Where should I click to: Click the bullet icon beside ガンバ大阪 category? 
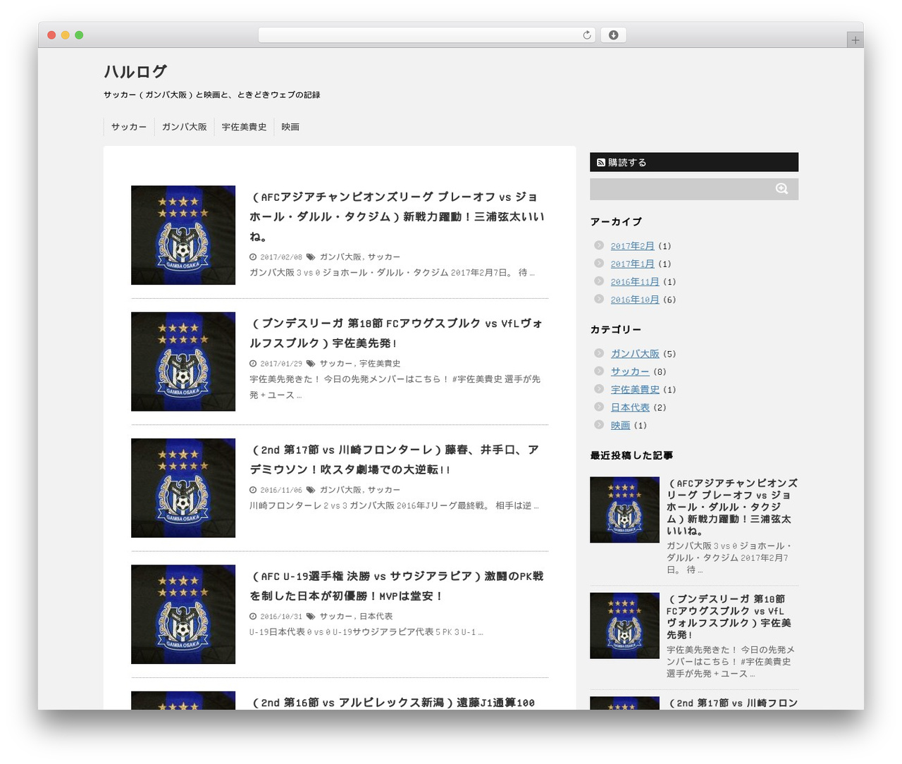pos(599,353)
